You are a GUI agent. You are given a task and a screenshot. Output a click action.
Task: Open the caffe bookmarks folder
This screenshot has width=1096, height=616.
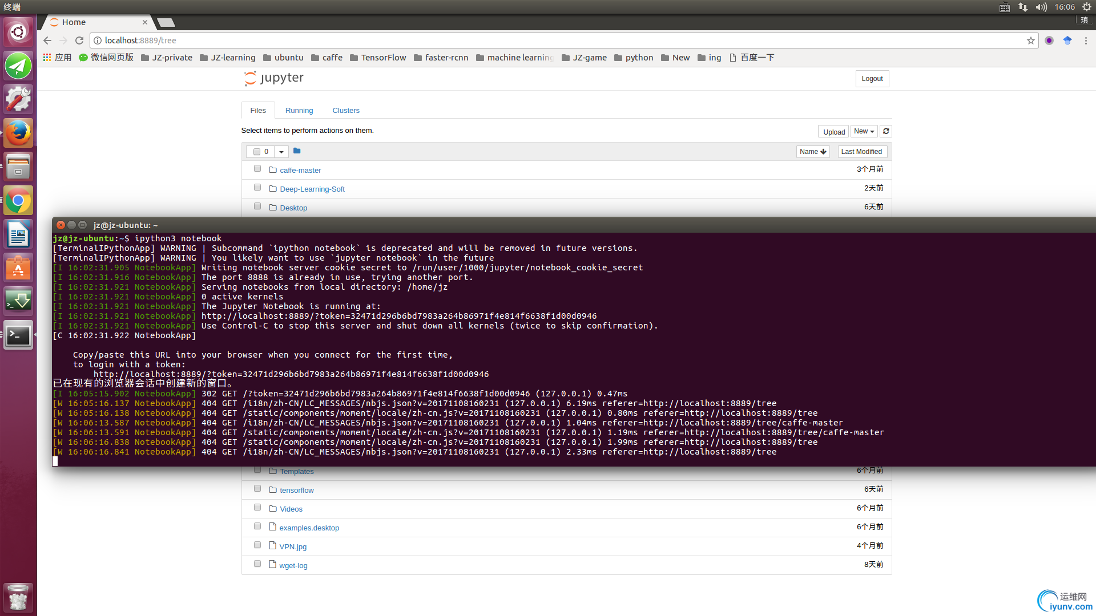[x=327, y=58]
